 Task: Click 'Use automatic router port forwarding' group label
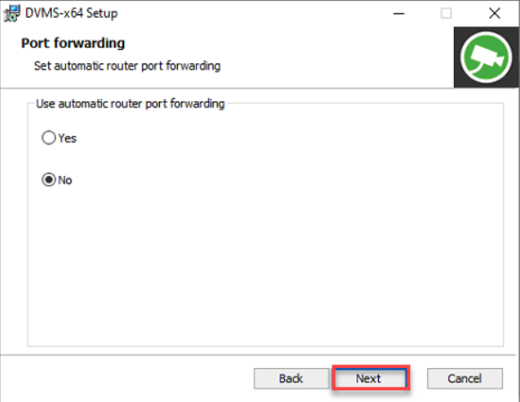point(130,104)
